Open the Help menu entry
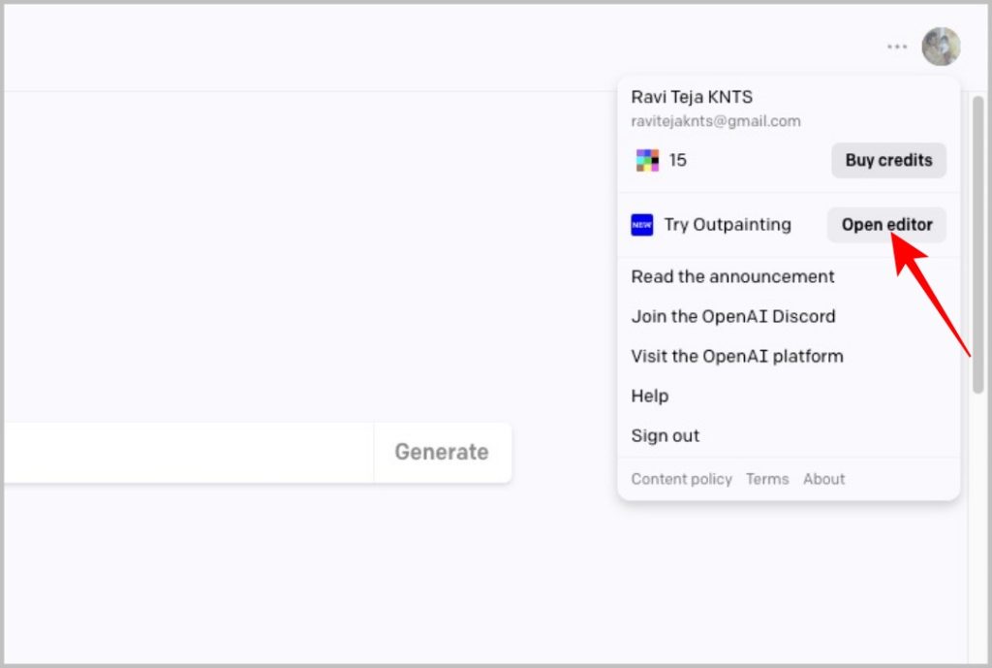This screenshot has height=668, width=992. coord(650,396)
